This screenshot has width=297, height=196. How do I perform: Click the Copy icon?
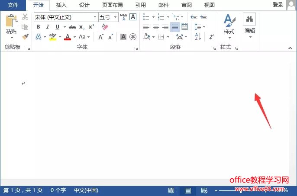tap(25, 27)
